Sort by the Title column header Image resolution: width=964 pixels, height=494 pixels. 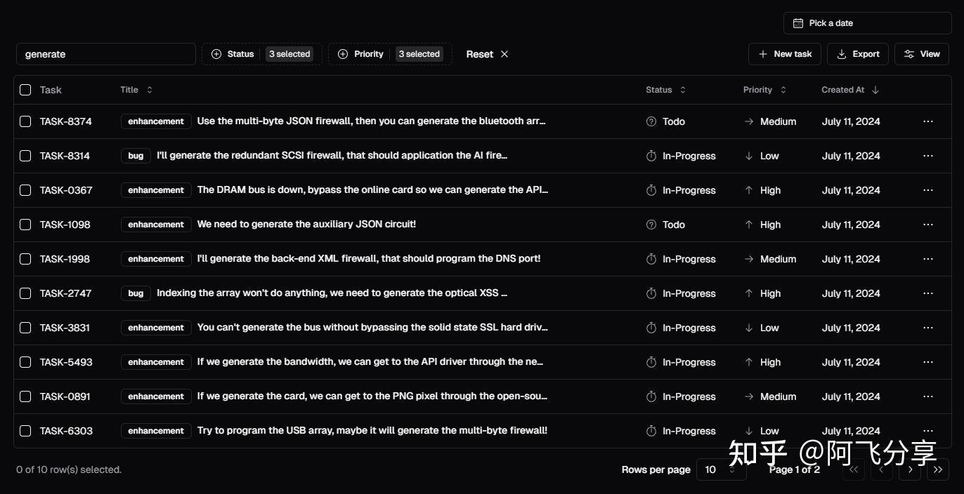point(136,90)
